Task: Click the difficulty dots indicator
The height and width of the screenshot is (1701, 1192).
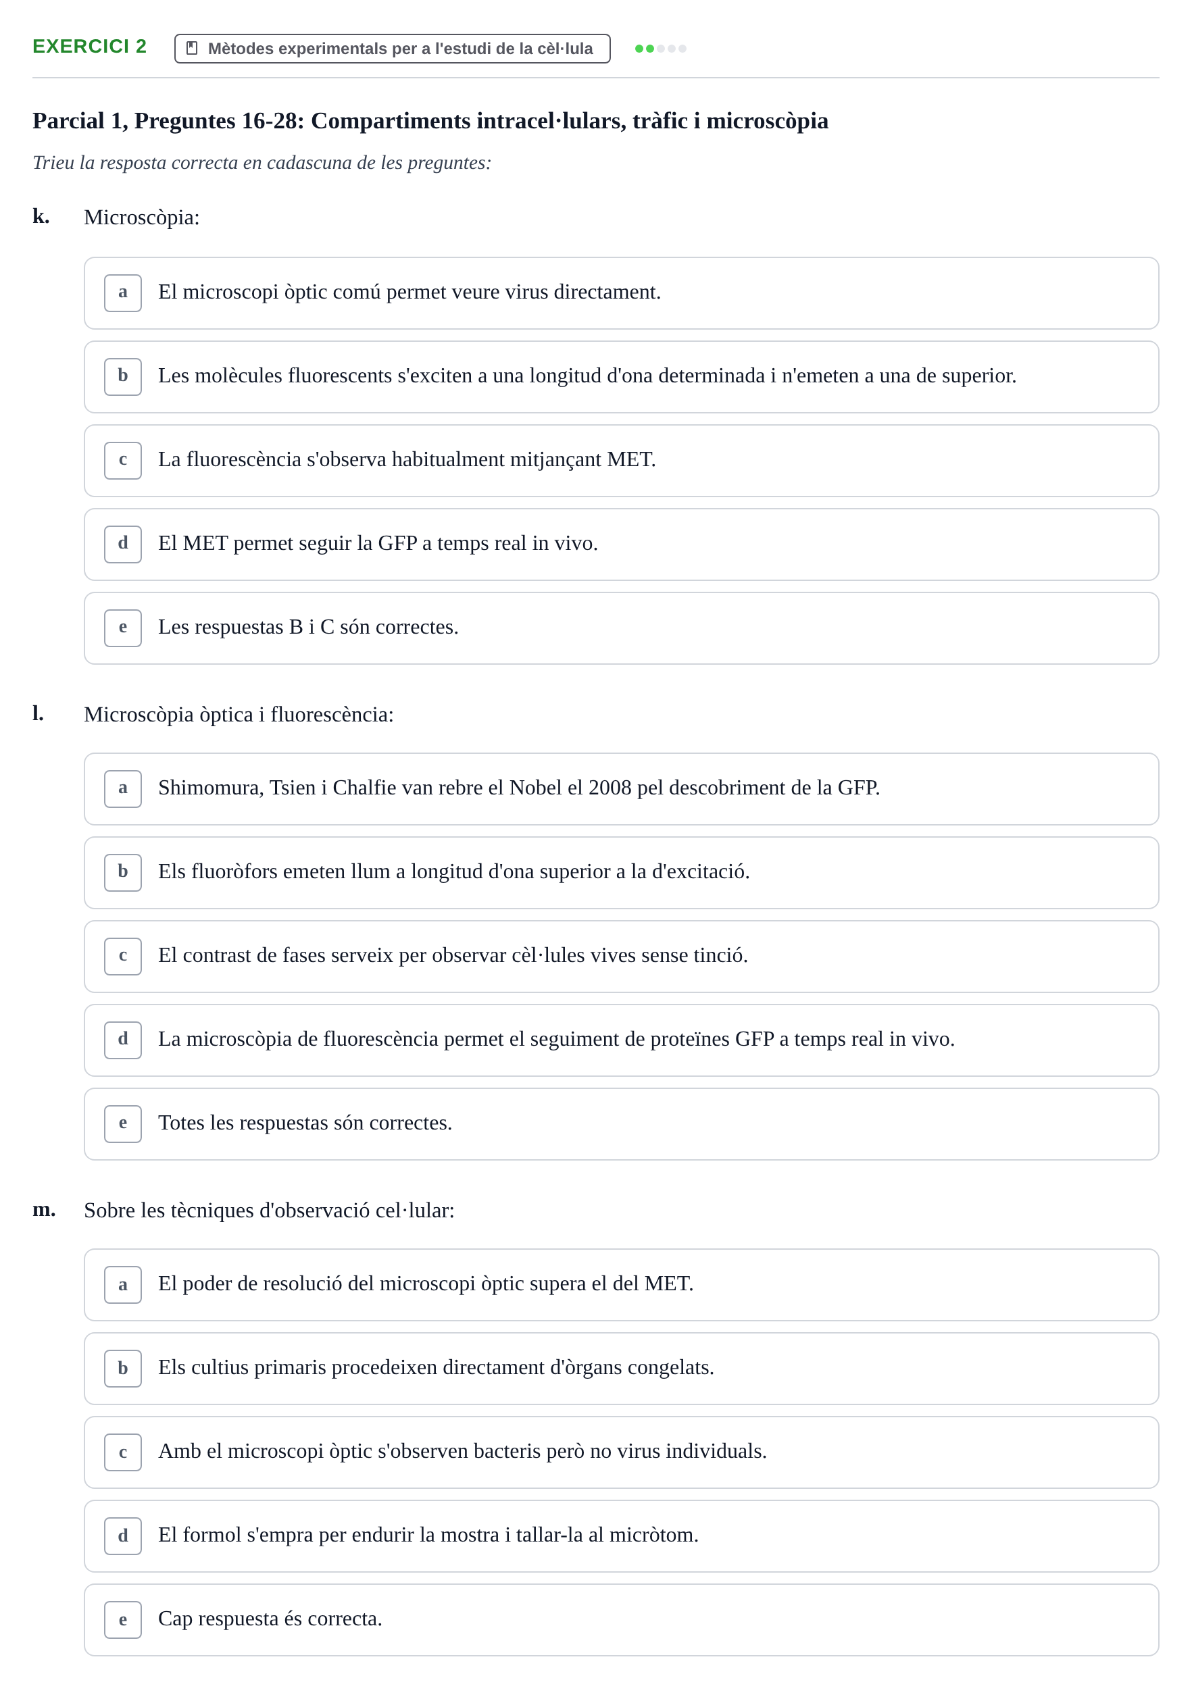Action: pos(660,49)
